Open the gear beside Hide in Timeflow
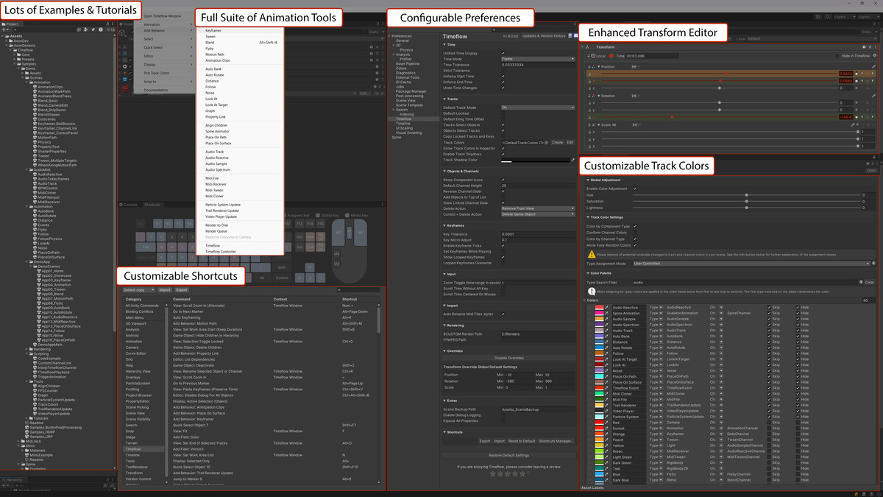Image resolution: width=883 pixels, height=497 pixels. pyautogui.click(x=873, y=56)
